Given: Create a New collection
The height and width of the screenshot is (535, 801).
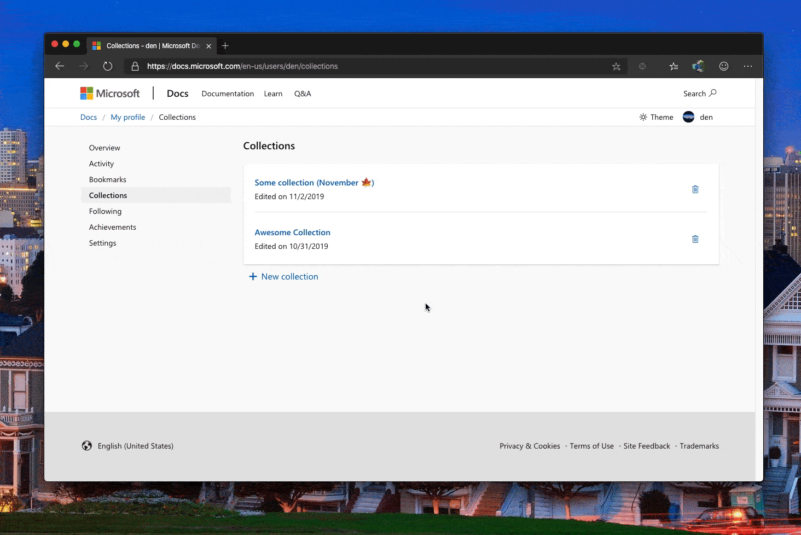Looking at the screenshot, I should 283,276.
